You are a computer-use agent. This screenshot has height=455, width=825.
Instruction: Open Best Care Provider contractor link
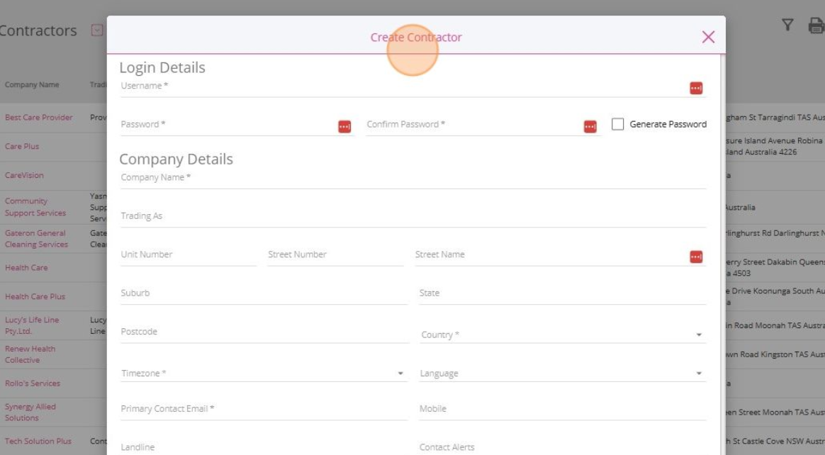click(39, 118)
